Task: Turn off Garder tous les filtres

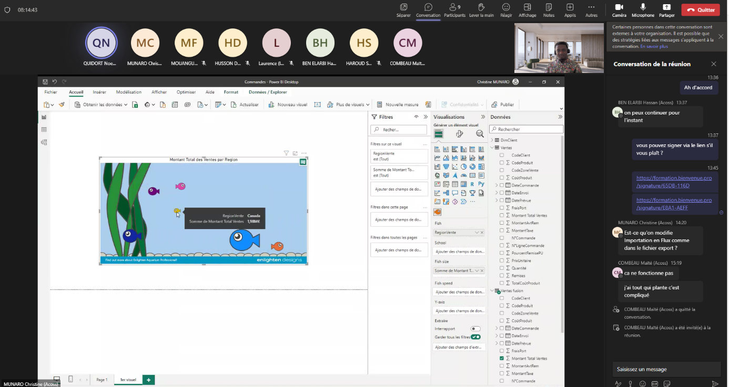Action: point(475,337)
